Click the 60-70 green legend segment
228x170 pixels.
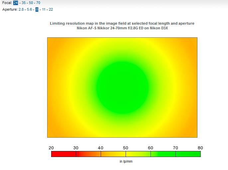tap(163, 154)
